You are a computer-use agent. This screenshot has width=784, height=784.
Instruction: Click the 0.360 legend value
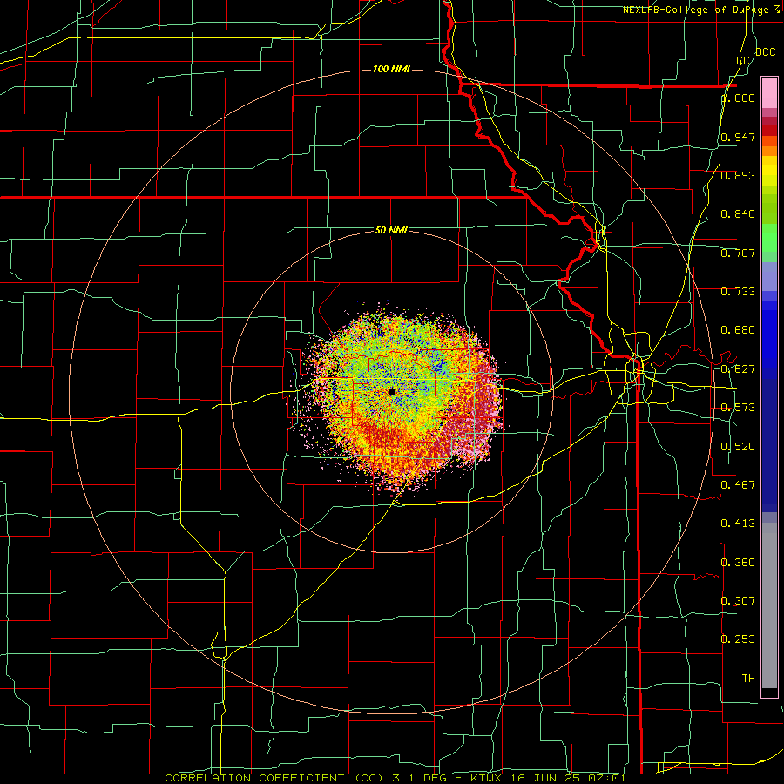point(738,563)
